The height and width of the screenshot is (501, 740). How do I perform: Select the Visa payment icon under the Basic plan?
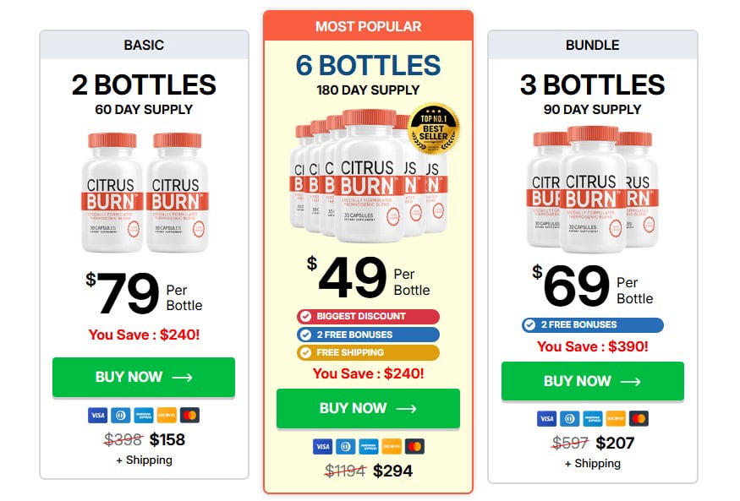97,415
